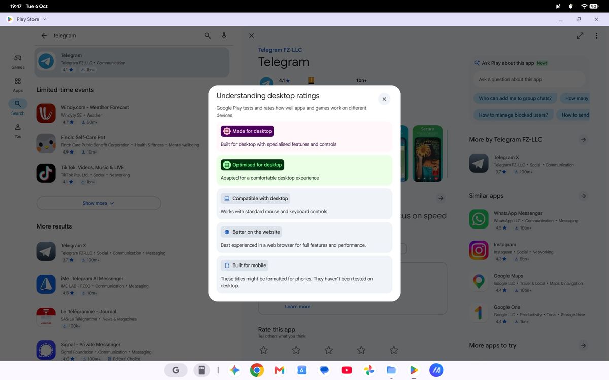
Task: Click the Compatible with desktop badge
Action: point(255,198)
